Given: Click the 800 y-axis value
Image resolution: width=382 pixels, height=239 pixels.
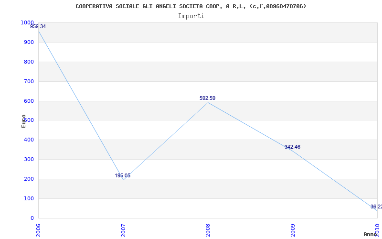Looking at the screenshot, I should (29, 62).
